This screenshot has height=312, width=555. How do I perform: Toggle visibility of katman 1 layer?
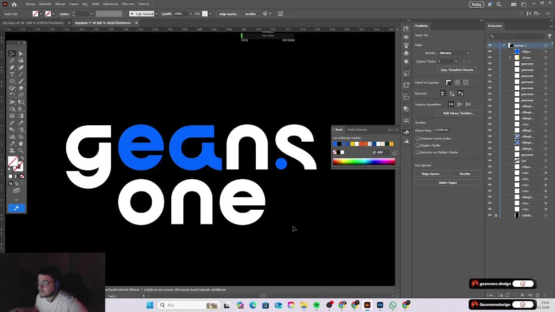point(490,45)
